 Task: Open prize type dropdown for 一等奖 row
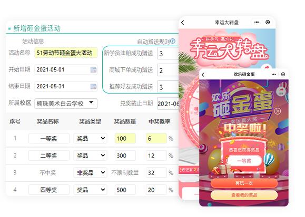tap(90, 138)
